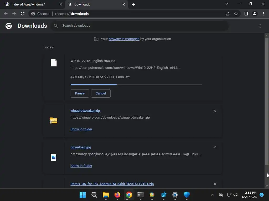
Task: Open the Windows Start menu
Action: point(82,195)
